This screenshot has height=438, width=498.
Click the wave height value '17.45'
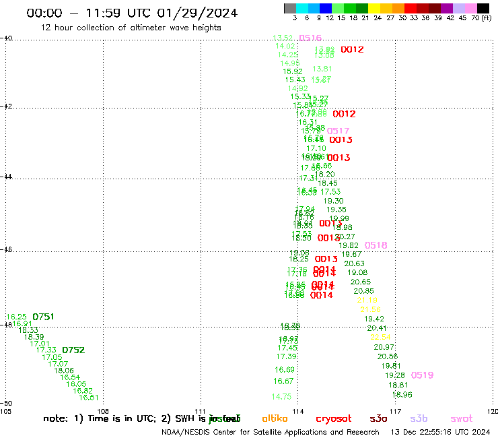(287, 348)
